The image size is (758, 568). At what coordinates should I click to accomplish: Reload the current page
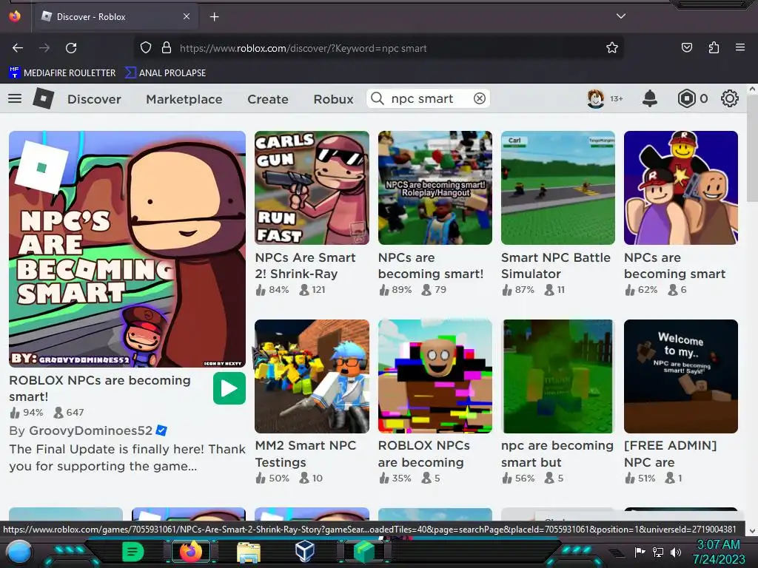coord(71,48)
